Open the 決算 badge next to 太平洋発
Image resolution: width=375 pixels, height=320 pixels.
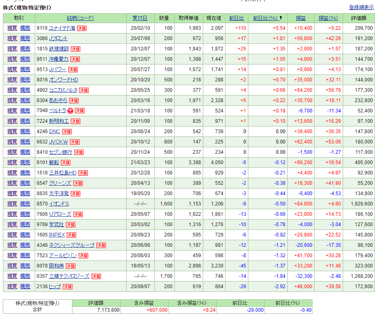tap(75, 193)
